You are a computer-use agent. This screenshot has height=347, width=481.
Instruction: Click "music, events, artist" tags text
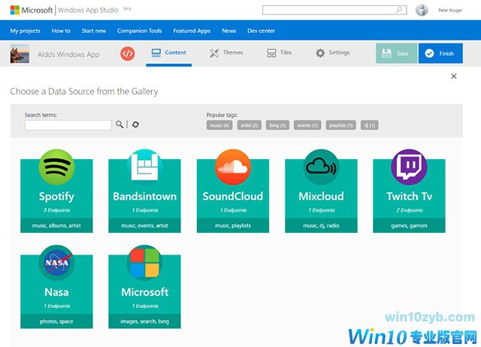[x=144, y=225]
